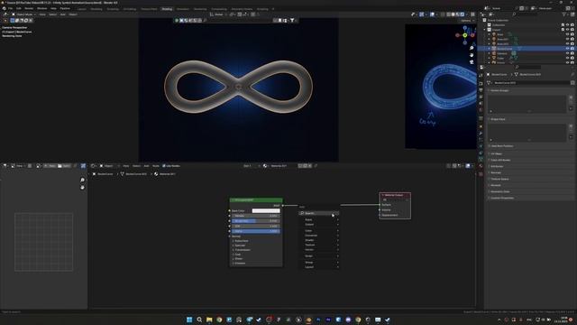This screenshot has width=577, height=325.
Task: Select Scene Collection in outliner
Action: pyautogui.click(x=498, y=20)
